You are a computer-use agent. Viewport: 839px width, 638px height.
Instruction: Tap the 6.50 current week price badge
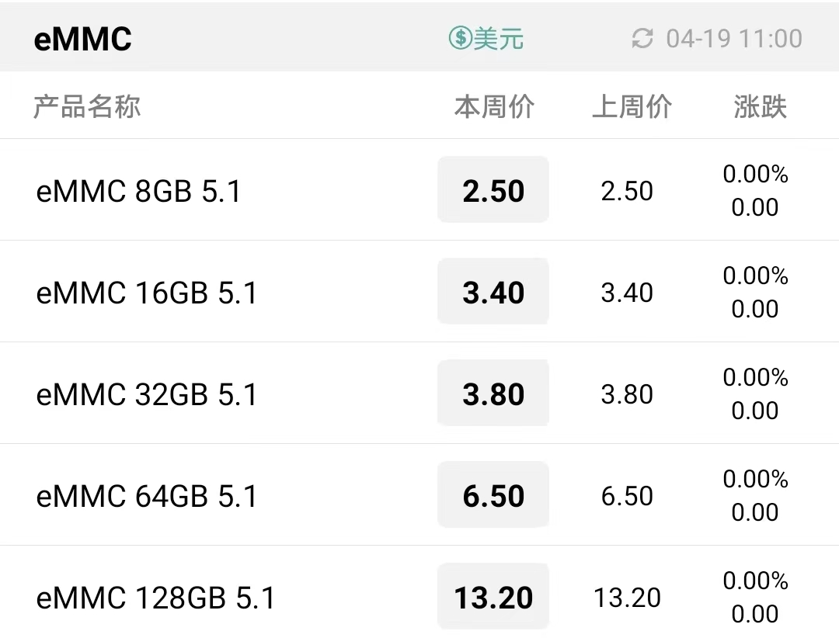[x=493, y=494]
